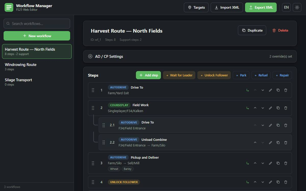Move step 4 Unlock Follower down

pos(263,182)
